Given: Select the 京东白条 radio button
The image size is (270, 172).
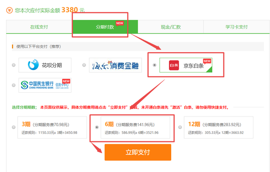Looking at the screenshot, I should (155, 65).
